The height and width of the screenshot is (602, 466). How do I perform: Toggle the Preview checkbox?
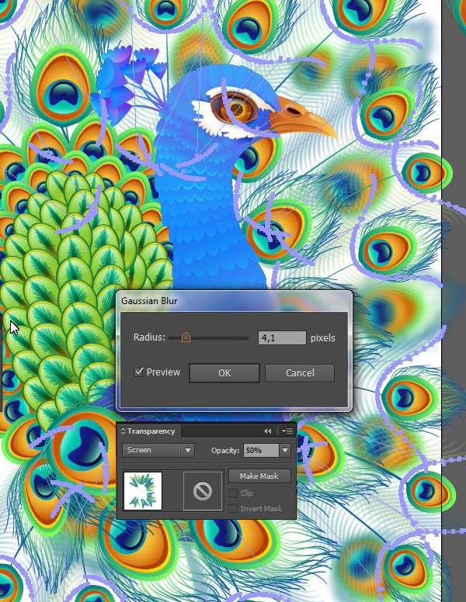pyautogui.click(x=138, y=372)
